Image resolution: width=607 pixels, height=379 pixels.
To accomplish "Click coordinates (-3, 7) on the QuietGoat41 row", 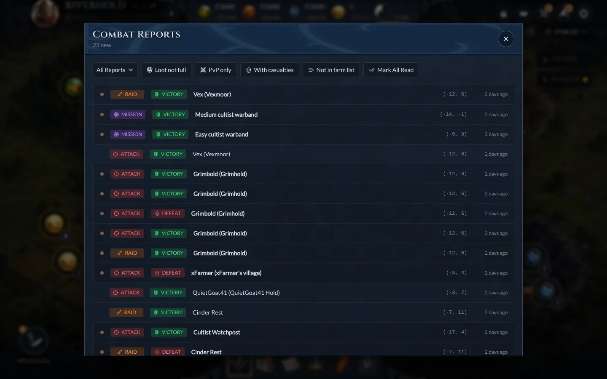I will [456, 293].
